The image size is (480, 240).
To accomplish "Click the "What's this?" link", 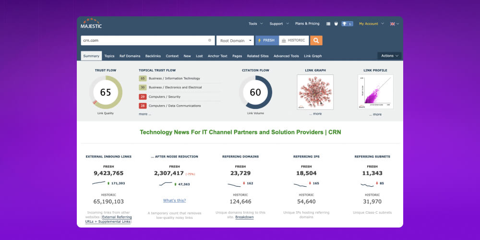I will pos(174,200).
